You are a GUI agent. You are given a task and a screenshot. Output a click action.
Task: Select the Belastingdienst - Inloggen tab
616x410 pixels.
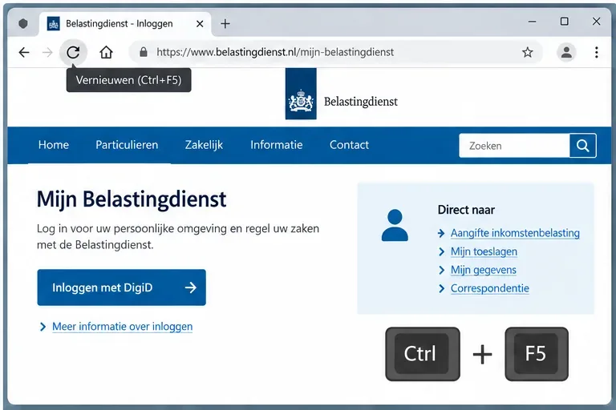point(125,24)
